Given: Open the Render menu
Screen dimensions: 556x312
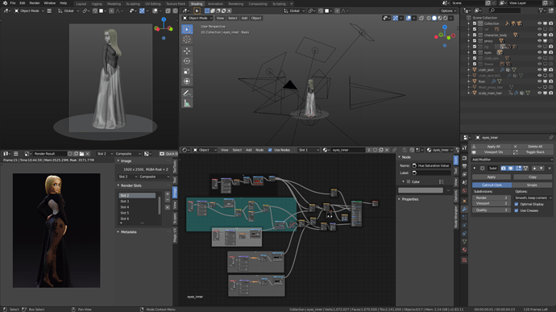Looking at the screenshot, I should pyautogui.click(x=35, y=3).
